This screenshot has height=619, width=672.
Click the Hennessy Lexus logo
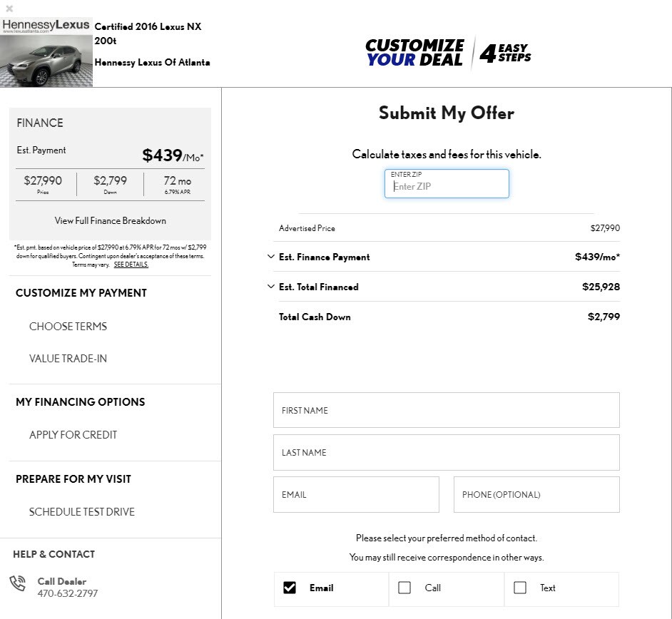(x=46, y=26)
